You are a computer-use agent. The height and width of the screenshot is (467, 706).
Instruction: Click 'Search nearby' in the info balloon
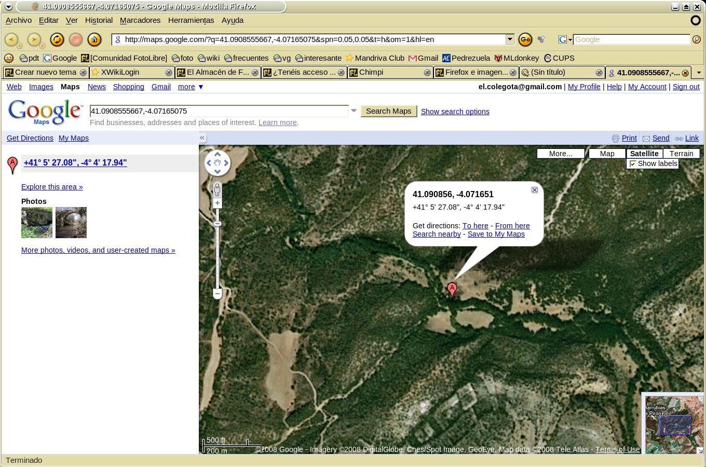click(437, 234)
